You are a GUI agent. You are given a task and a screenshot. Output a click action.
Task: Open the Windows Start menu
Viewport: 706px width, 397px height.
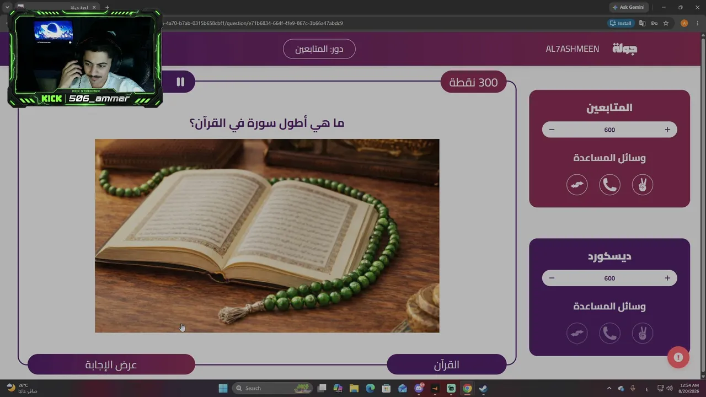[x=223, y=388]
